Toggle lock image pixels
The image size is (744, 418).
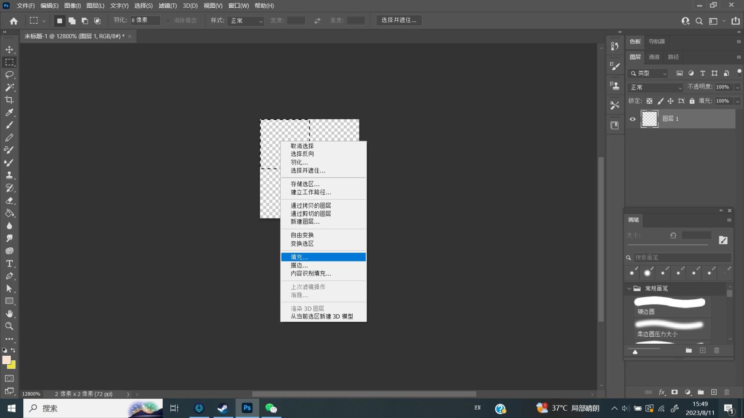(660, 101)
